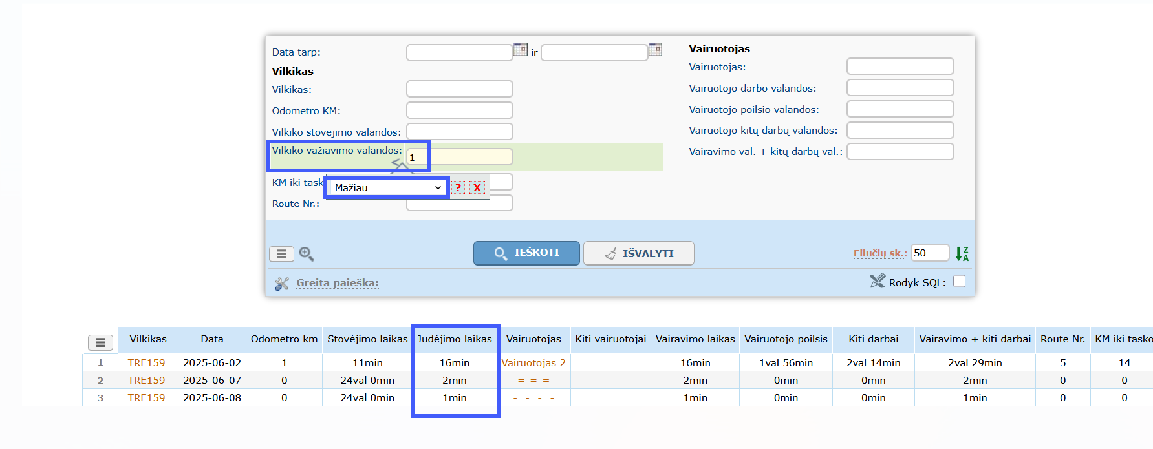Screen dimensions: 1153x449
Task: Open TRE159 link in row 2
Action: point(146,381)
